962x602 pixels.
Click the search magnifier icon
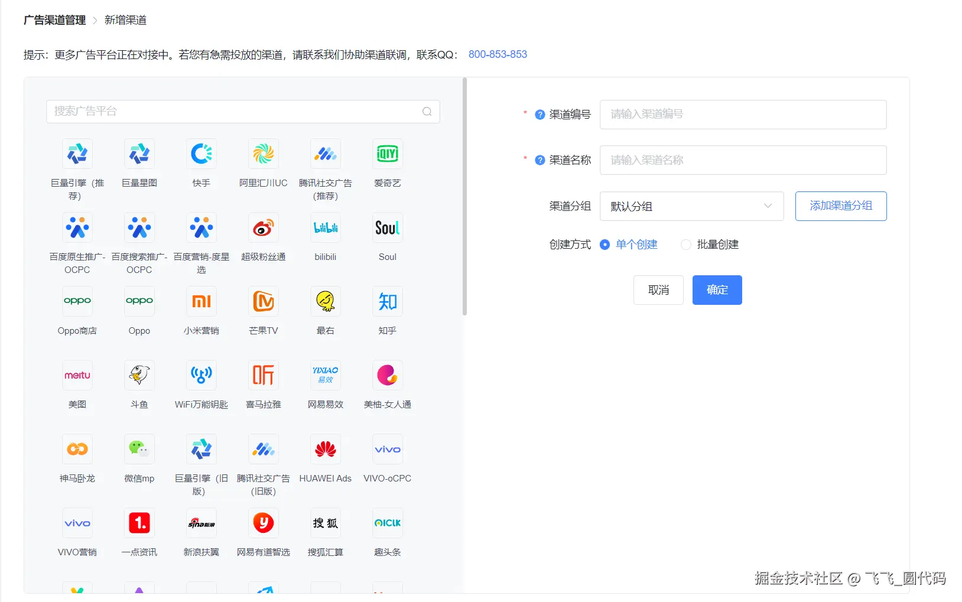pos(427,112)
